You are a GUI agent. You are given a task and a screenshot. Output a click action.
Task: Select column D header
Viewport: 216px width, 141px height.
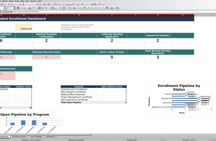coord(79,15)
